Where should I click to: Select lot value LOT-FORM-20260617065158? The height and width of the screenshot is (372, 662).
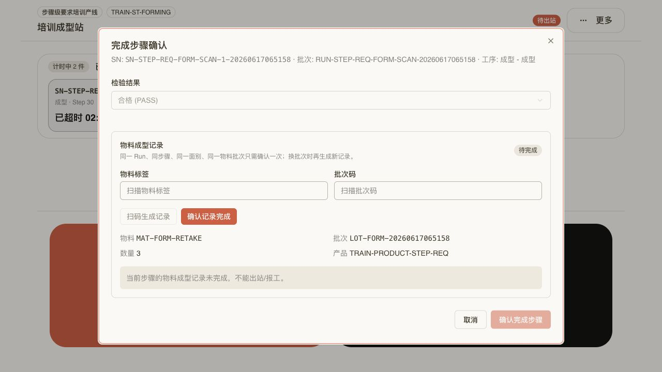click(x=400, y=238)
